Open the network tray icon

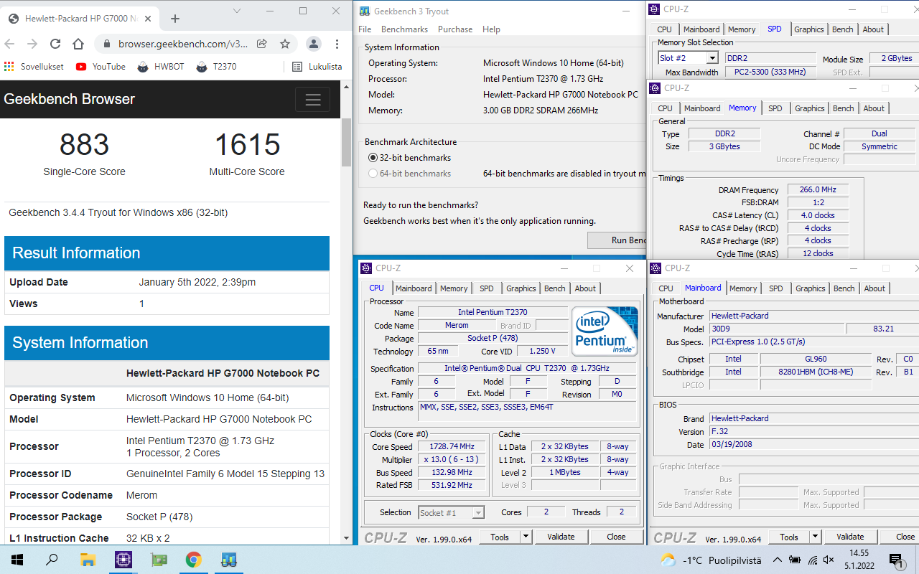coord(812,560)
